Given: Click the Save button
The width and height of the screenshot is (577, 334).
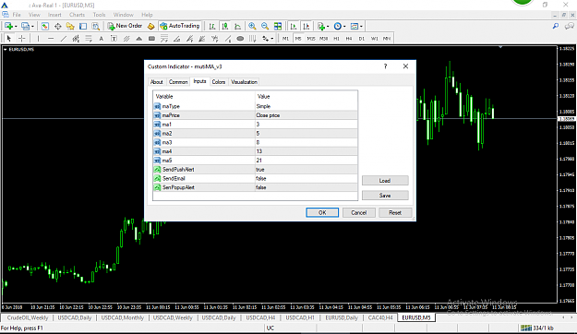Looking at the screenshot, I should click(385, 196).
